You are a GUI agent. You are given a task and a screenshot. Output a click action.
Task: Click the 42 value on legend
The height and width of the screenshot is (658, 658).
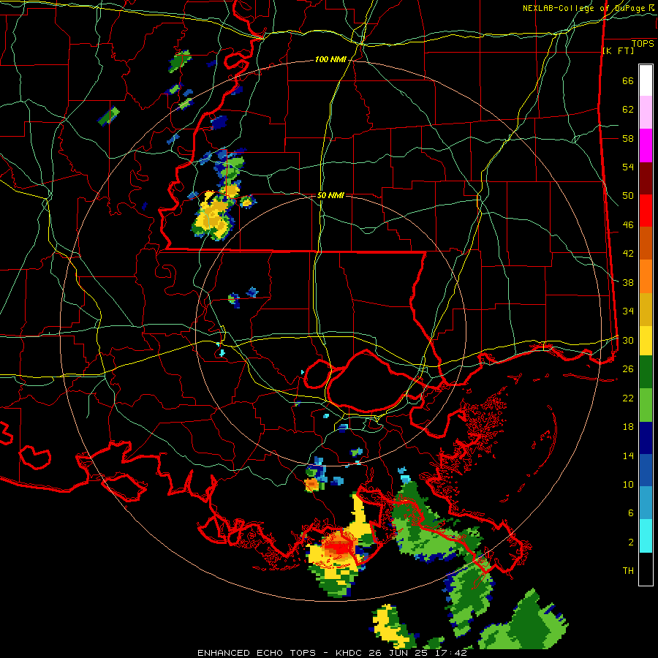click(x=628, y=254)
